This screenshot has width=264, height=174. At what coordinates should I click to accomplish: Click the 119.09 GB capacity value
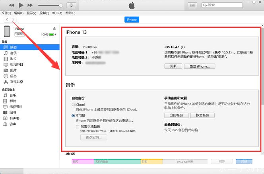pyautogui.click(x=89, y=47)
